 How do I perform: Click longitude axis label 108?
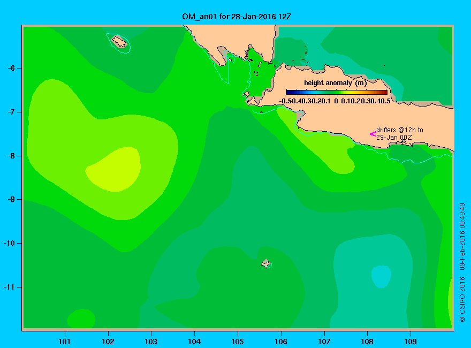tap(367, 342)
